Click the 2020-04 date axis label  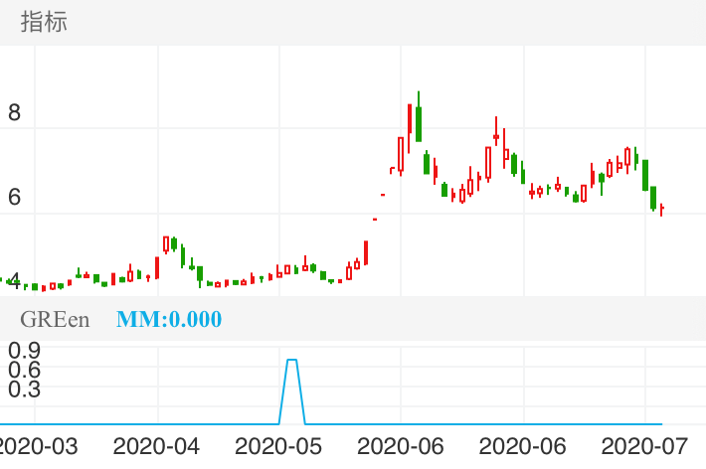coord(157,447)
